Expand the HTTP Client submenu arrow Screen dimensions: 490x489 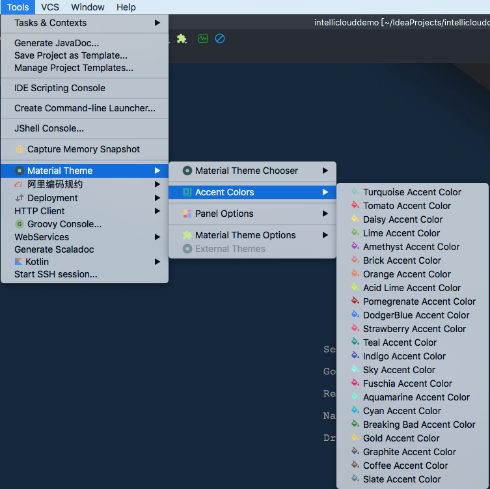tap(157, 211)
